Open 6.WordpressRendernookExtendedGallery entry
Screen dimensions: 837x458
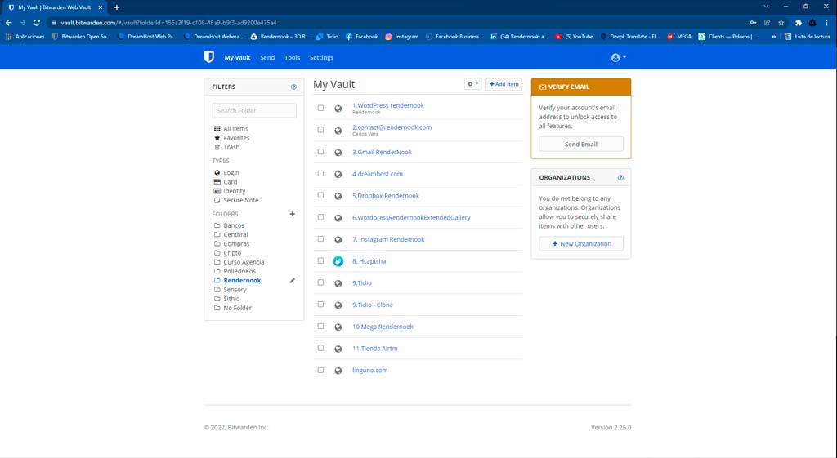(411, 217)
